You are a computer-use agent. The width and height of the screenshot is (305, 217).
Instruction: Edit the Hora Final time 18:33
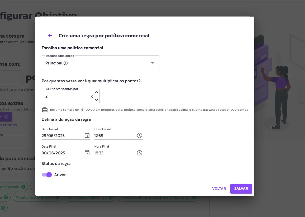point(115,153)
